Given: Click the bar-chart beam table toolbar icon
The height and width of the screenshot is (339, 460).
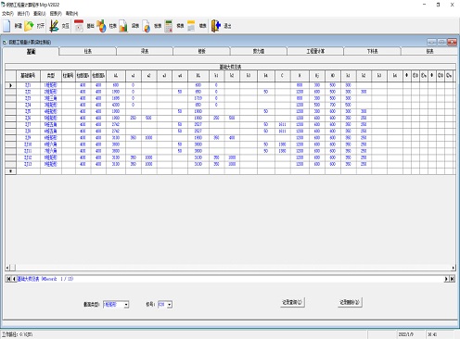Looking at the screenshot, I should pyautogui.click(x=123, y=26).
